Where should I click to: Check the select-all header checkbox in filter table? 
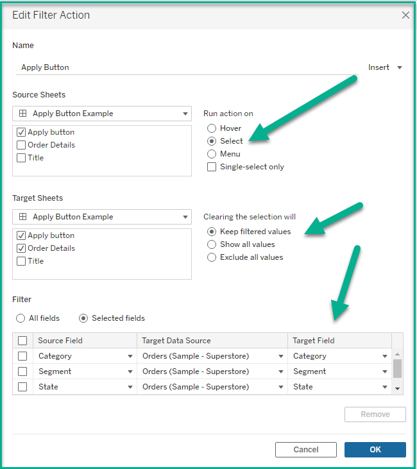click(x=22, y=341)
